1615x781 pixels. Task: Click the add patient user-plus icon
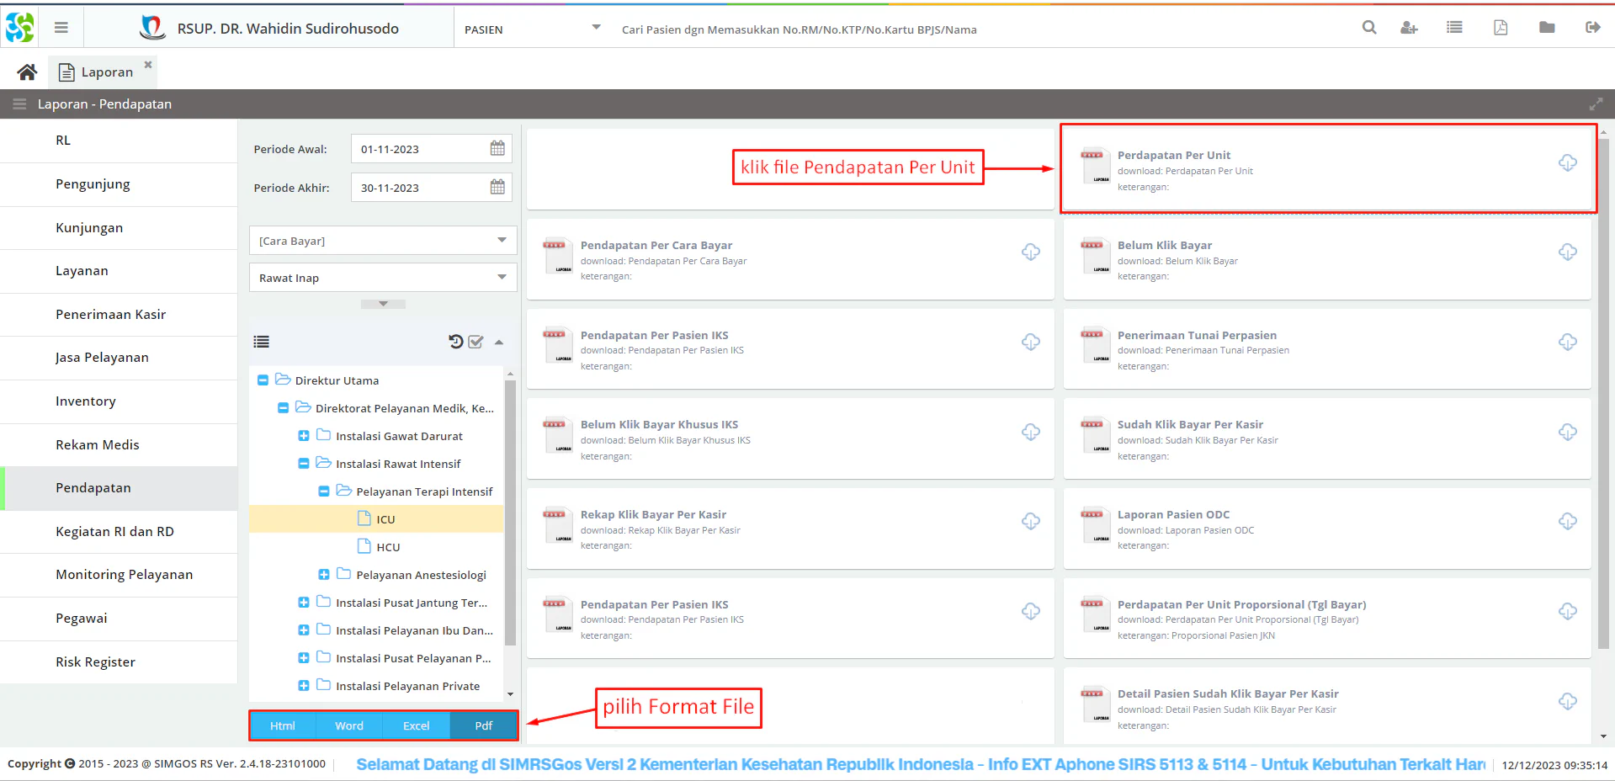pos(1409,28)
